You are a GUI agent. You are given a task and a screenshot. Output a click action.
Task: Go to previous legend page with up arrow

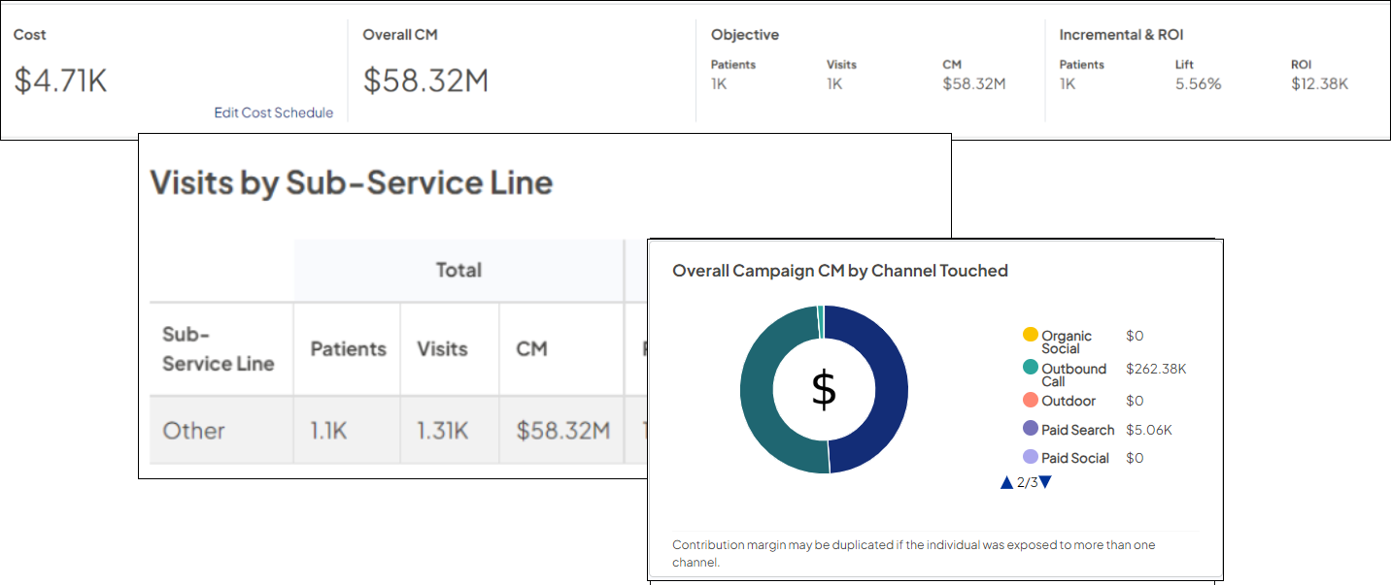1006,482
